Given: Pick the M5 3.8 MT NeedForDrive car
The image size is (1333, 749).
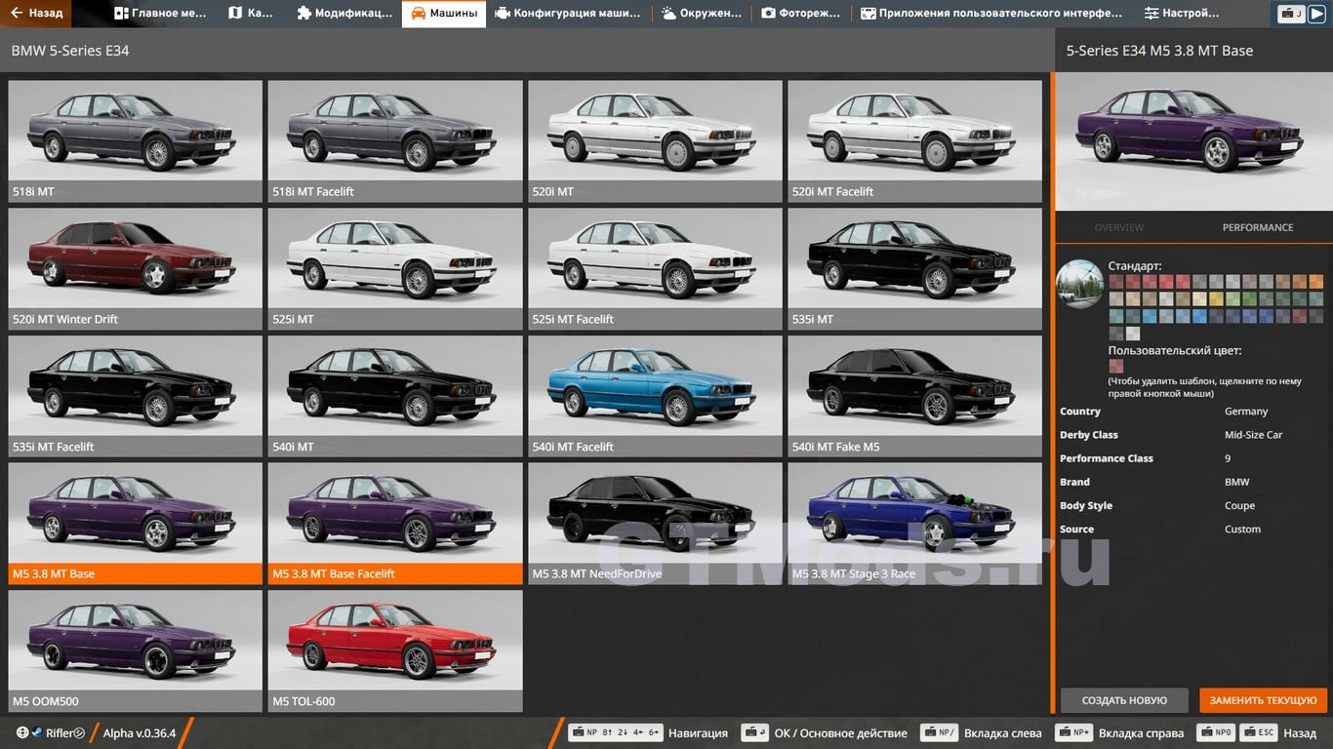Looking at the screenshot, I should [655, 524].
